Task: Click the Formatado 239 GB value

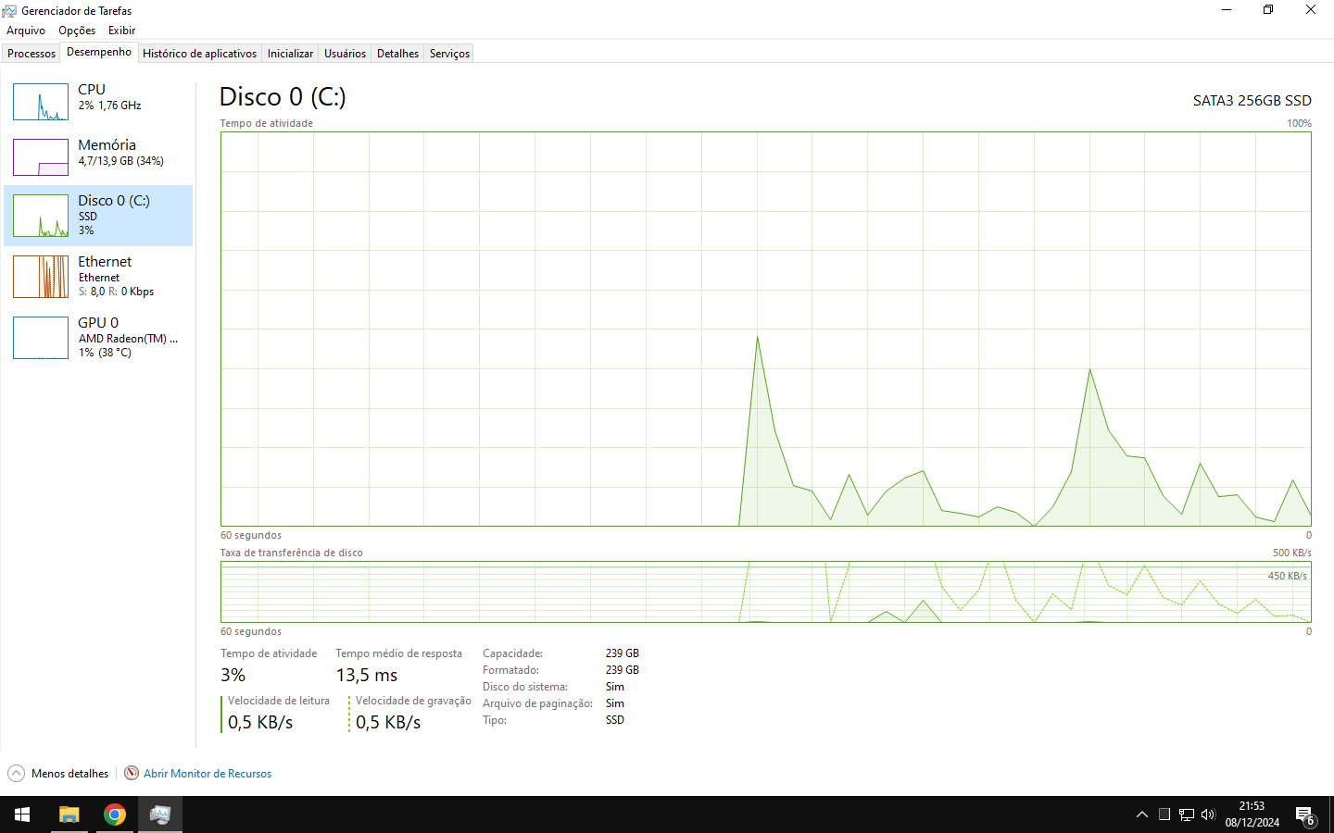Action: click(623, 670)
